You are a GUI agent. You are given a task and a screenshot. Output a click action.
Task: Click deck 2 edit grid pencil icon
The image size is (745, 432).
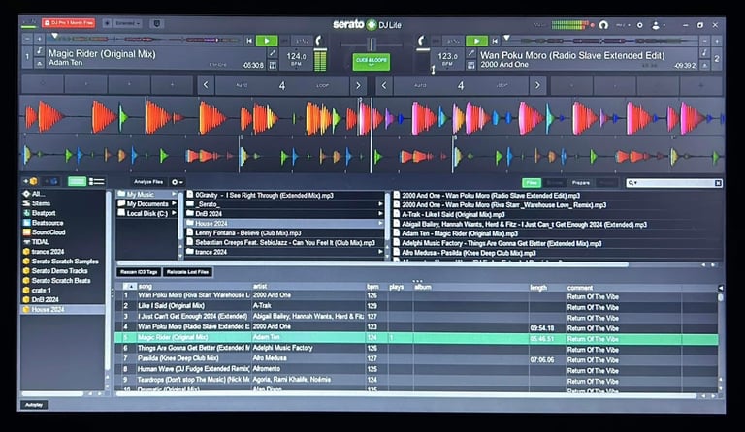[470, 54]
